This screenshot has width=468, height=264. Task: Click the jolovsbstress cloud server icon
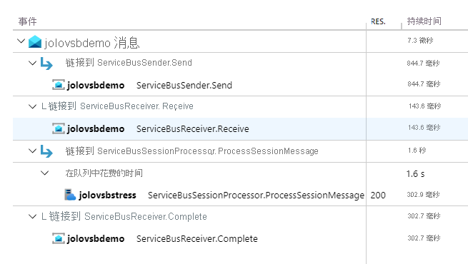[x=70, y=195]
